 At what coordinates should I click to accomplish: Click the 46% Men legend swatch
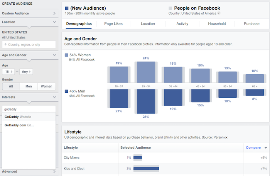[x=66, y=91]
